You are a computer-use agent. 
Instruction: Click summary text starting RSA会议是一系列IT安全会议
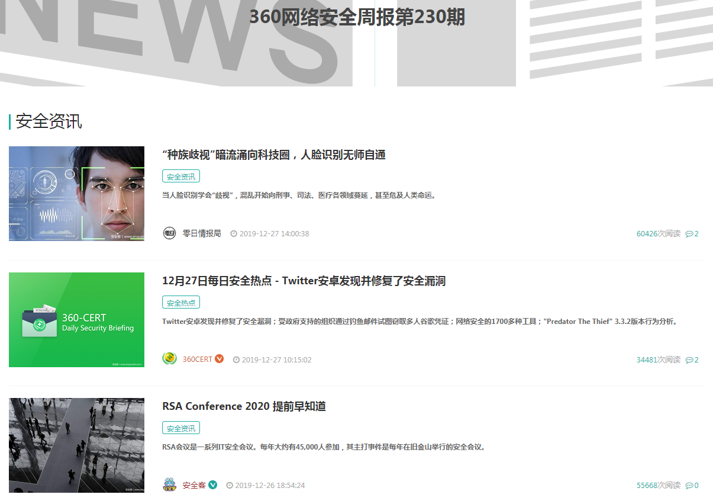click(x=325, y=447)
